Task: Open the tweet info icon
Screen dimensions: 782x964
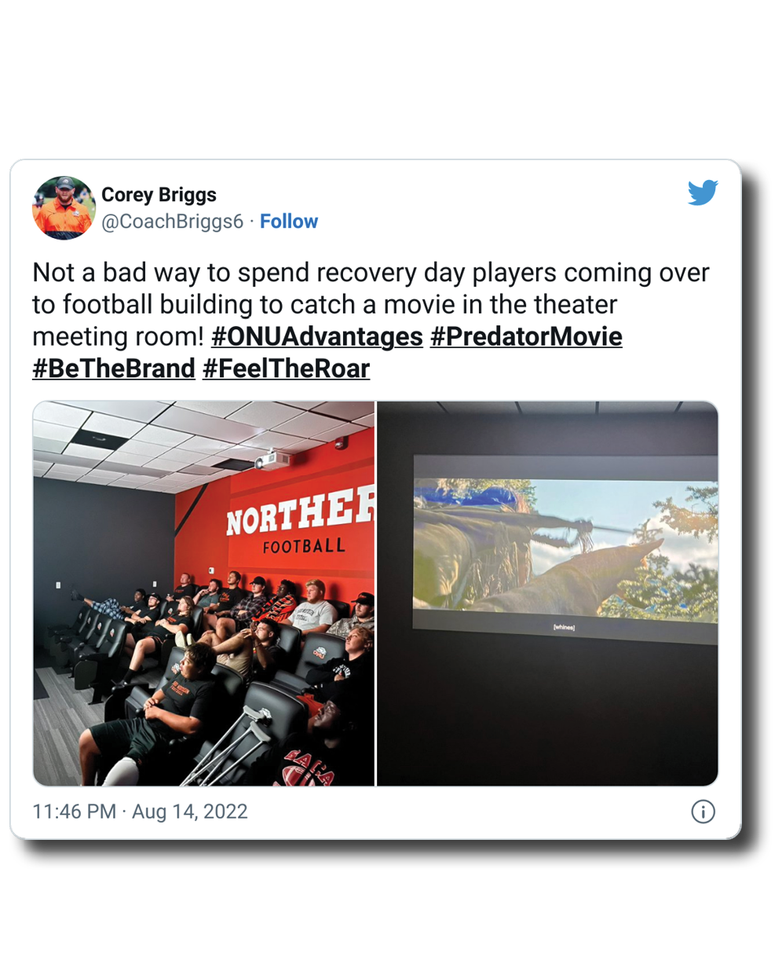Action: tap(703, 812)
